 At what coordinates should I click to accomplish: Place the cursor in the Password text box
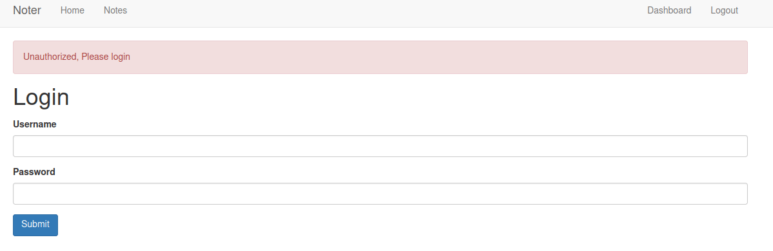380,194
